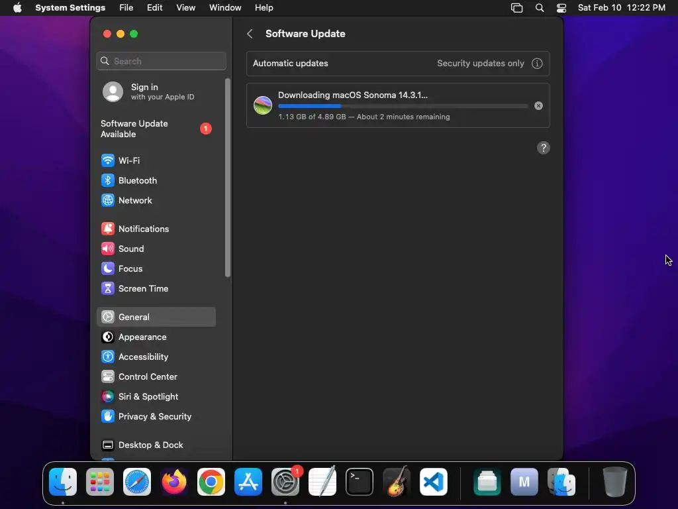Viewport: 678px width, 509px height.
Task: Open Software Update Available notice
Action: pos(156,129)
